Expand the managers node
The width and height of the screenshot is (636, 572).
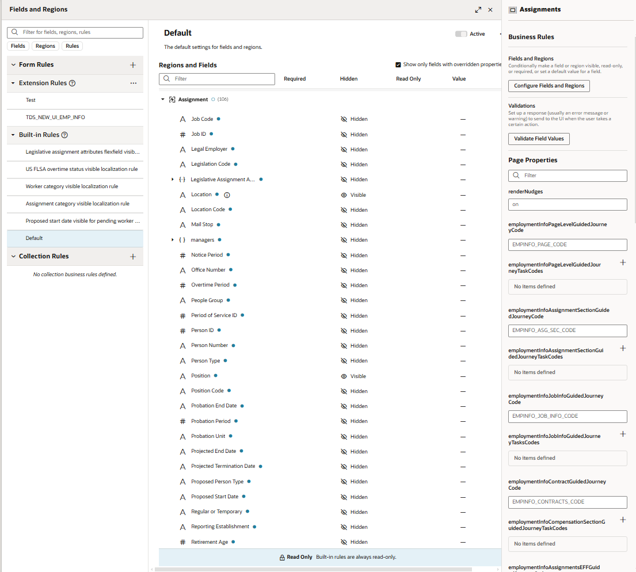coord(173,239)
